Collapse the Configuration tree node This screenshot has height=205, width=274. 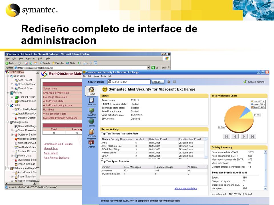point(7,122)
